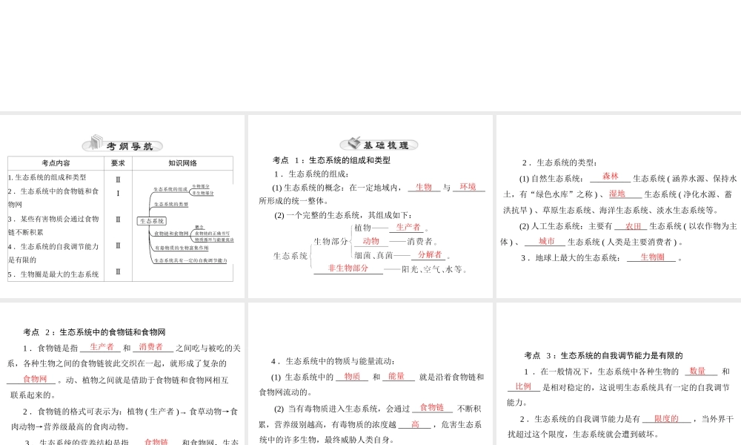Screen dimensions: 741x445
Task: Click mind map node 生态系统具有一定的自我调节能力
Action: (x=190, y=260)
